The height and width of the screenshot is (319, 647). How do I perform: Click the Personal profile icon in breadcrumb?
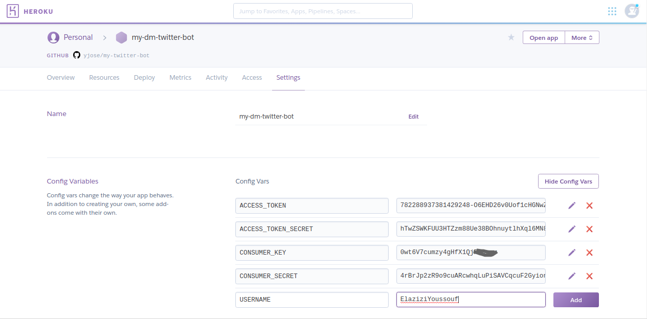(53, 37)
